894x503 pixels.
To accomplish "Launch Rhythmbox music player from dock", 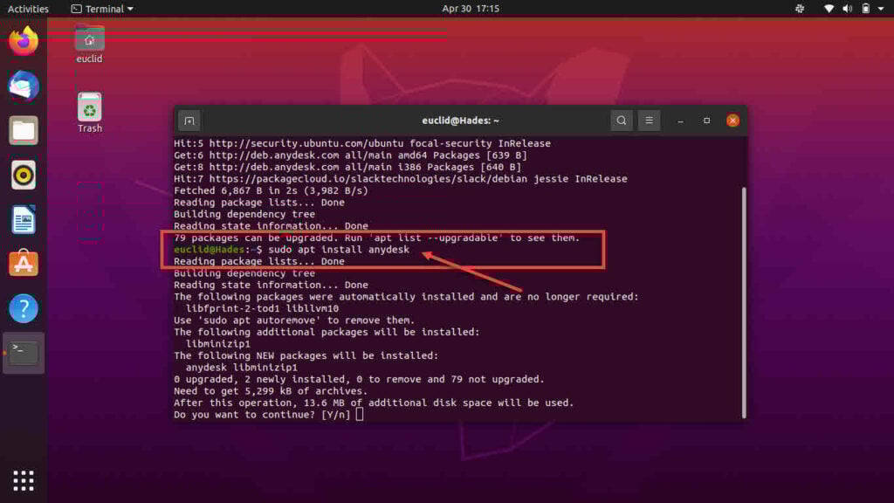I will point(24,175).
